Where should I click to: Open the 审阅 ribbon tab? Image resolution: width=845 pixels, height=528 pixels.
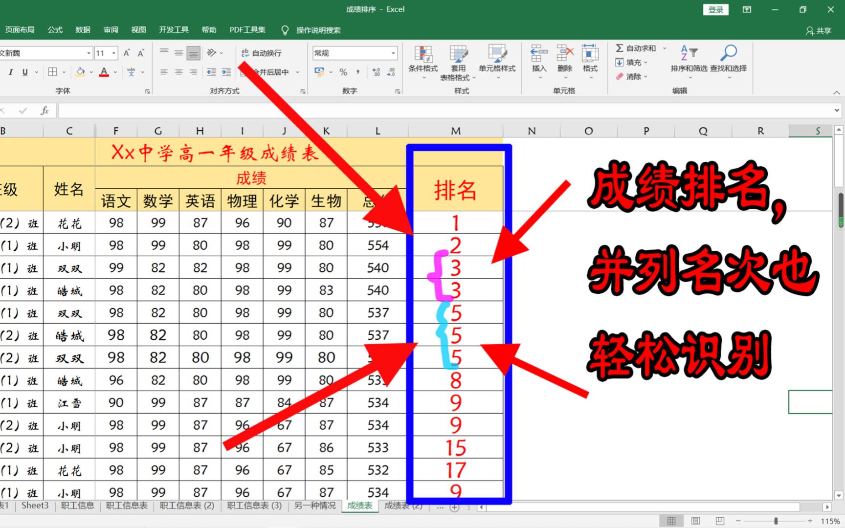pyautogui.click(x=111, y=30)
